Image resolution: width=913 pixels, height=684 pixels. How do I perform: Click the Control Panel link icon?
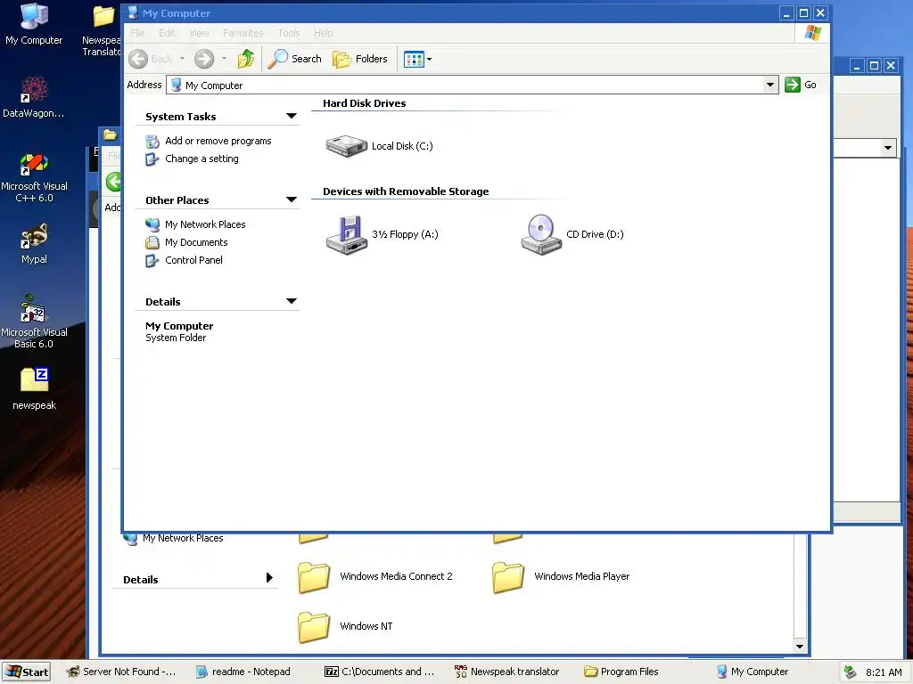click(x=152, y=261)
